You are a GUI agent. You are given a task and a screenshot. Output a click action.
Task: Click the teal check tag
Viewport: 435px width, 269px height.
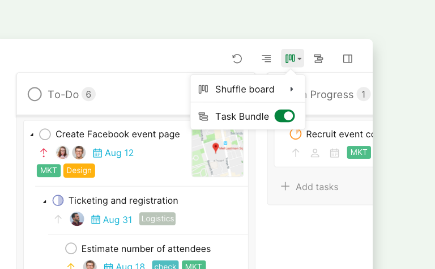[165, 265]
